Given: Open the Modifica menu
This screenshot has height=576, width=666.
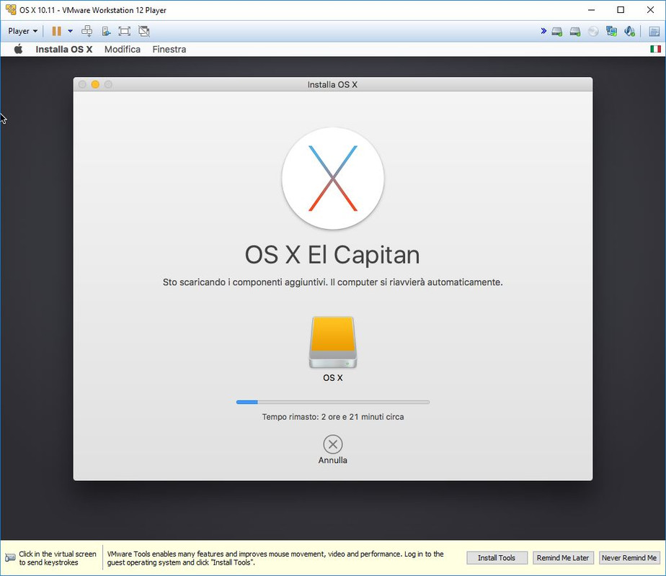Looking at the screenshot, I should tap(123, 49).
